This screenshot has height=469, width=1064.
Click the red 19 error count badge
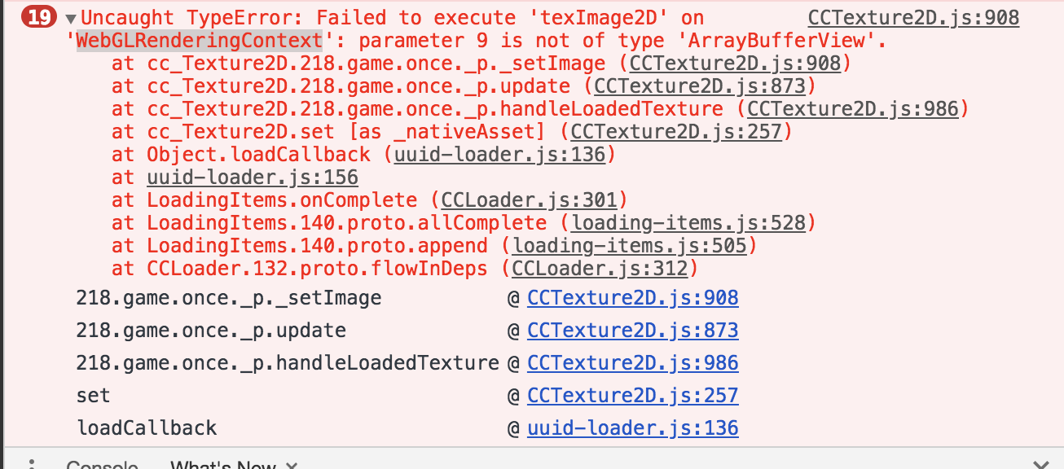(39, 17)
